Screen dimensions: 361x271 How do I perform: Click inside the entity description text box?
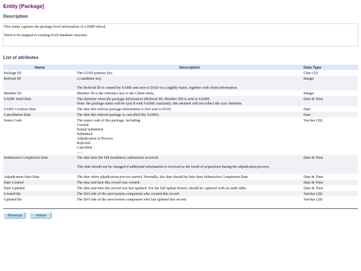pos(180,35)
